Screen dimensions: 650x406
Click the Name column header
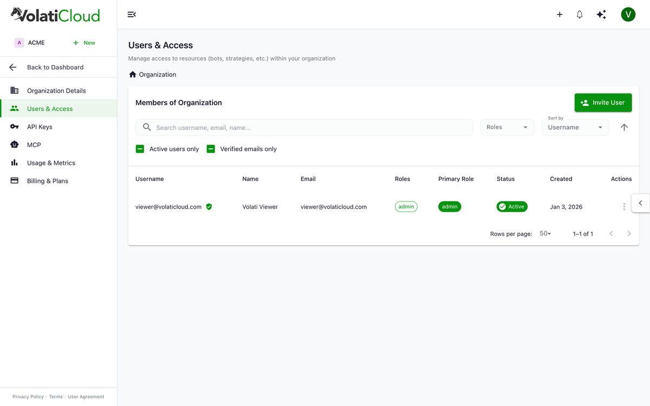(x=250, y=179)
